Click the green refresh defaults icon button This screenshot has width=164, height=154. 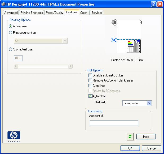[130, 136]
